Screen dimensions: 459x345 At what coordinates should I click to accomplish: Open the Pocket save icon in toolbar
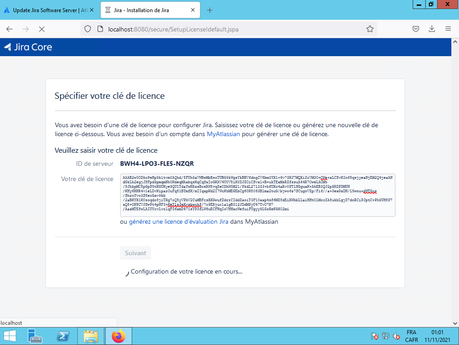click(416, 29)
